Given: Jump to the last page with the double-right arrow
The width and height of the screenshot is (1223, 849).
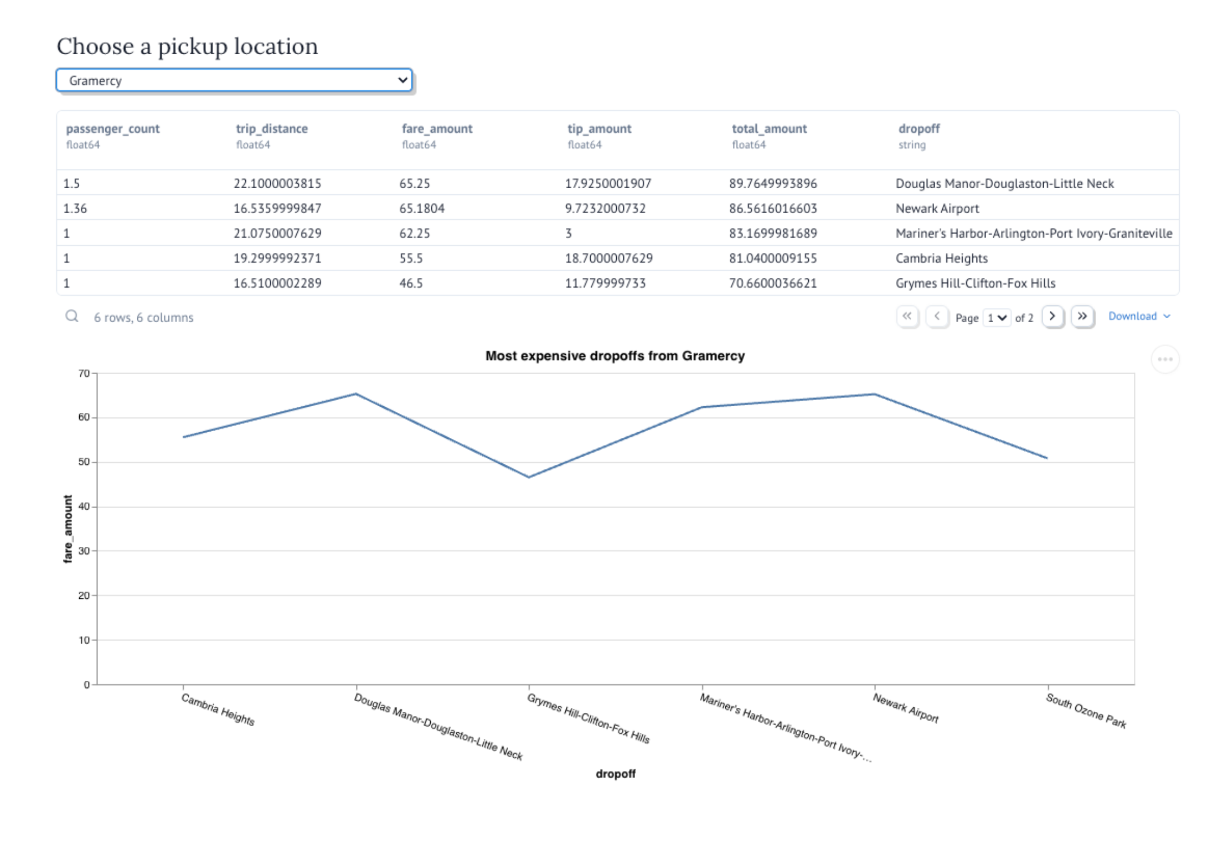Looking at the screenshot, I should pyautogui.click(x=1083, y=316).
